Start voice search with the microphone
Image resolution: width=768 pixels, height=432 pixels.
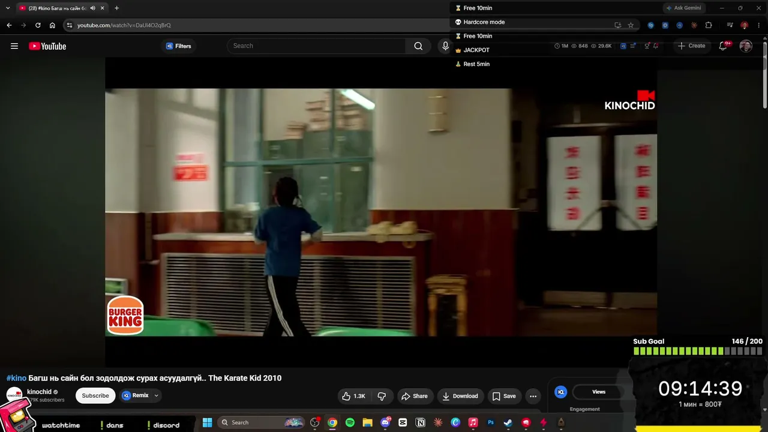pos(445,46)
